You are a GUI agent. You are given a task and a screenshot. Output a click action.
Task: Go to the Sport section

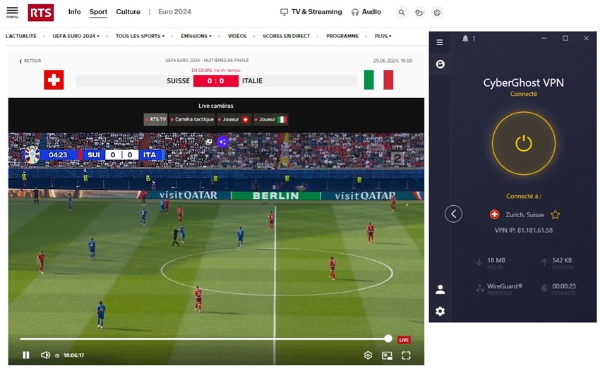coord(98,12)
